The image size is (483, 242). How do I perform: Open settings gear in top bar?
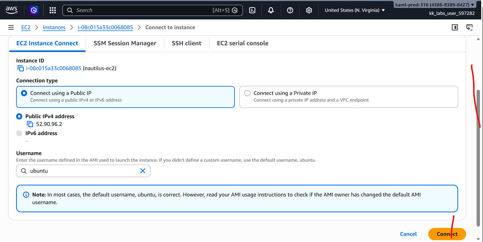click(309, 10)
